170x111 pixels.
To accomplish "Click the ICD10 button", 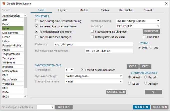I will tap(133, 66).
